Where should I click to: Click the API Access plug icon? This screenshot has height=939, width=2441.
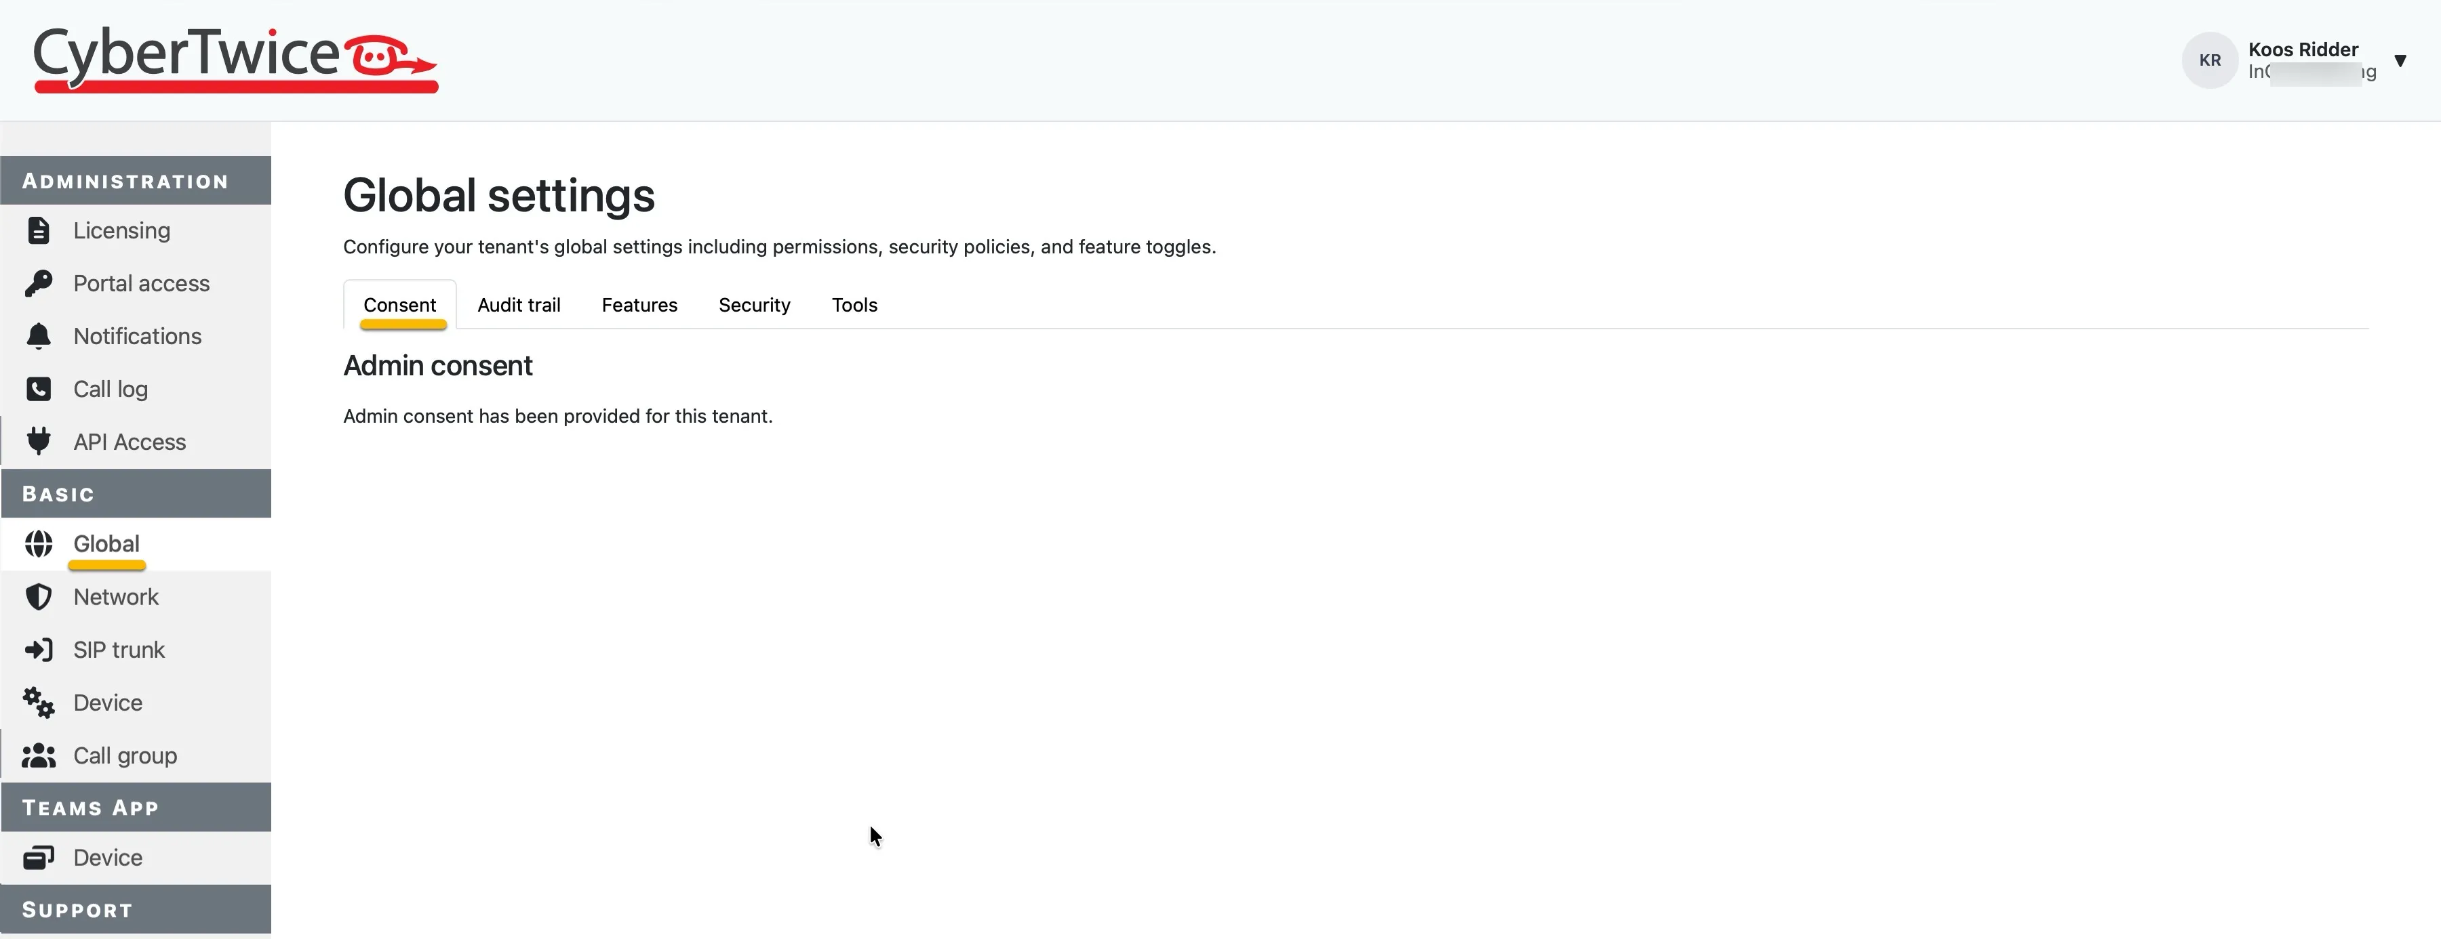pos(39,441)
